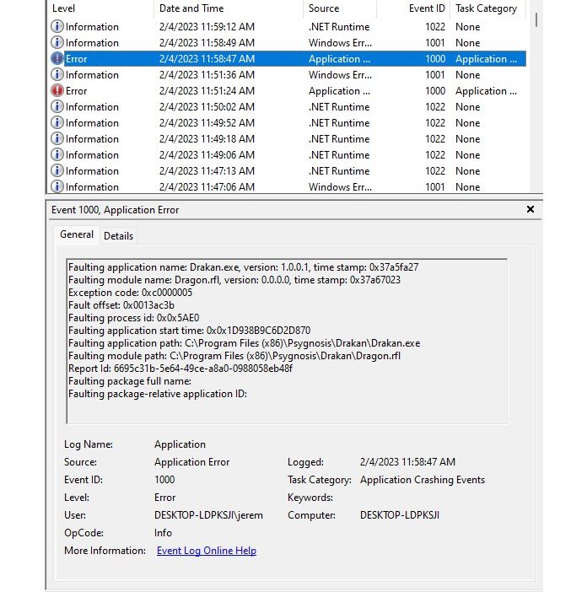This screenshot has height=592, width=587.
Task: Click the information icon at 11:49:06 AM
Action: (x=57, y=155)
